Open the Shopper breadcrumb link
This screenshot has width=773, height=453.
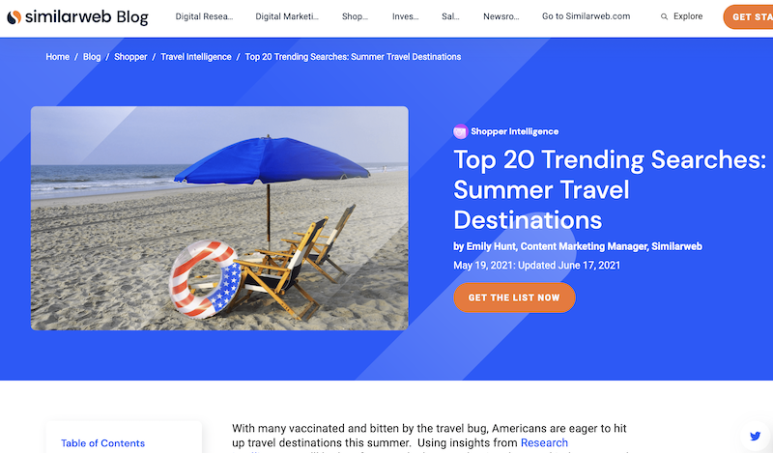pos(130,57)
